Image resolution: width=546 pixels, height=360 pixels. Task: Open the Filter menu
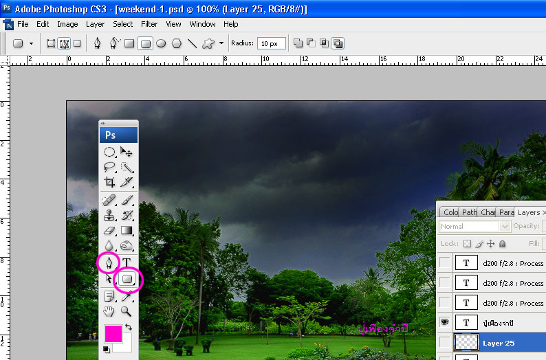(x=149, y=24)
